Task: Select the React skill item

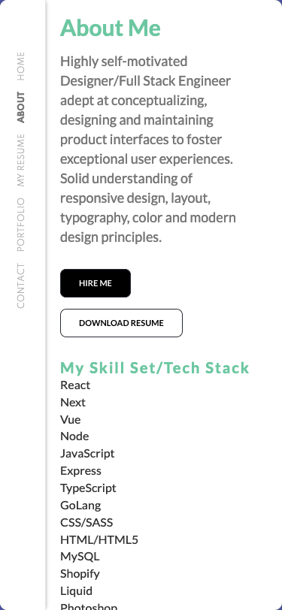Action: (75, 385)
